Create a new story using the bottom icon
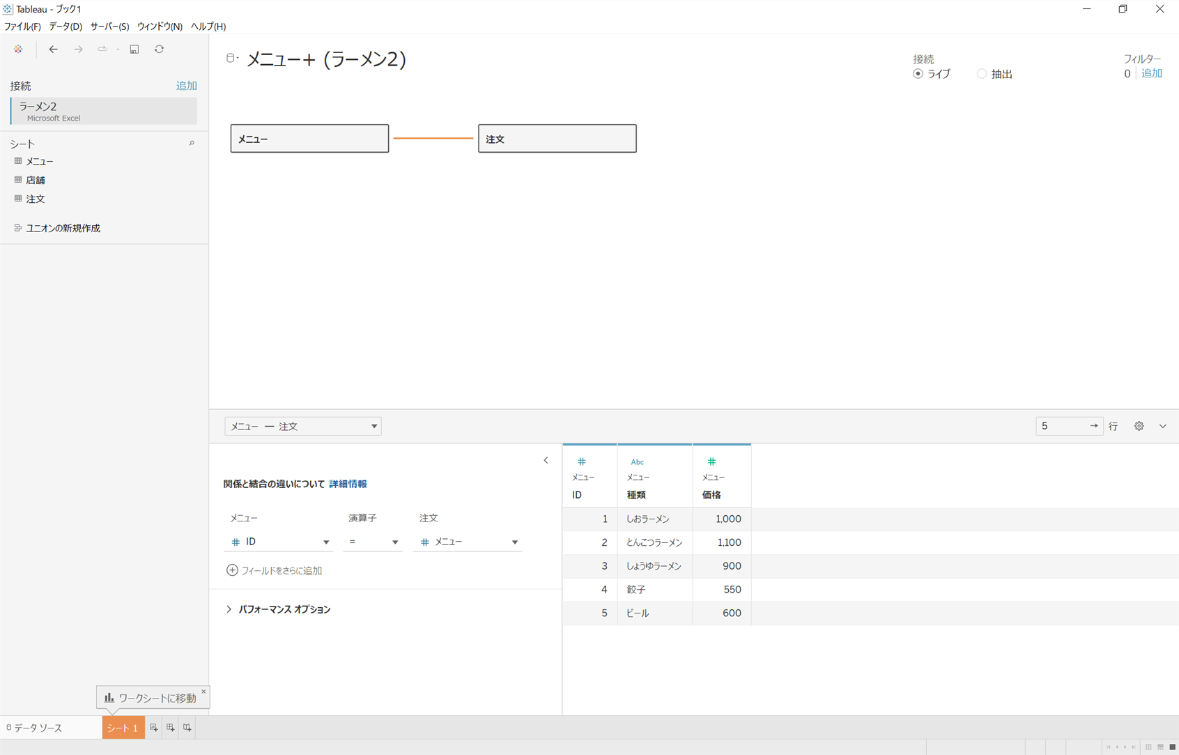 (187, 727)
